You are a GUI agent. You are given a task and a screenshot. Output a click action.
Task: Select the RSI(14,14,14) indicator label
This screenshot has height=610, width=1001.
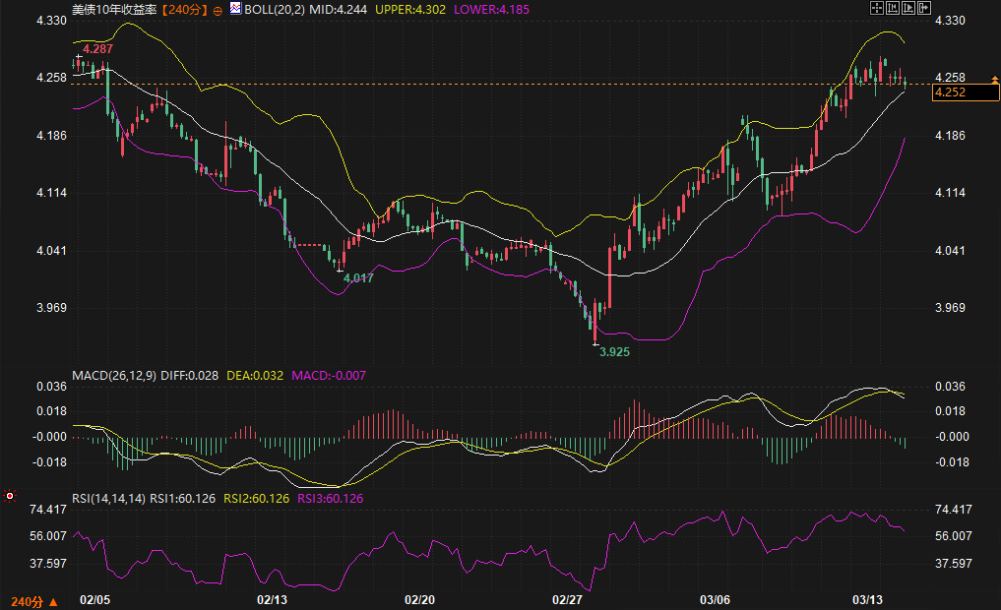click(108, 499)
